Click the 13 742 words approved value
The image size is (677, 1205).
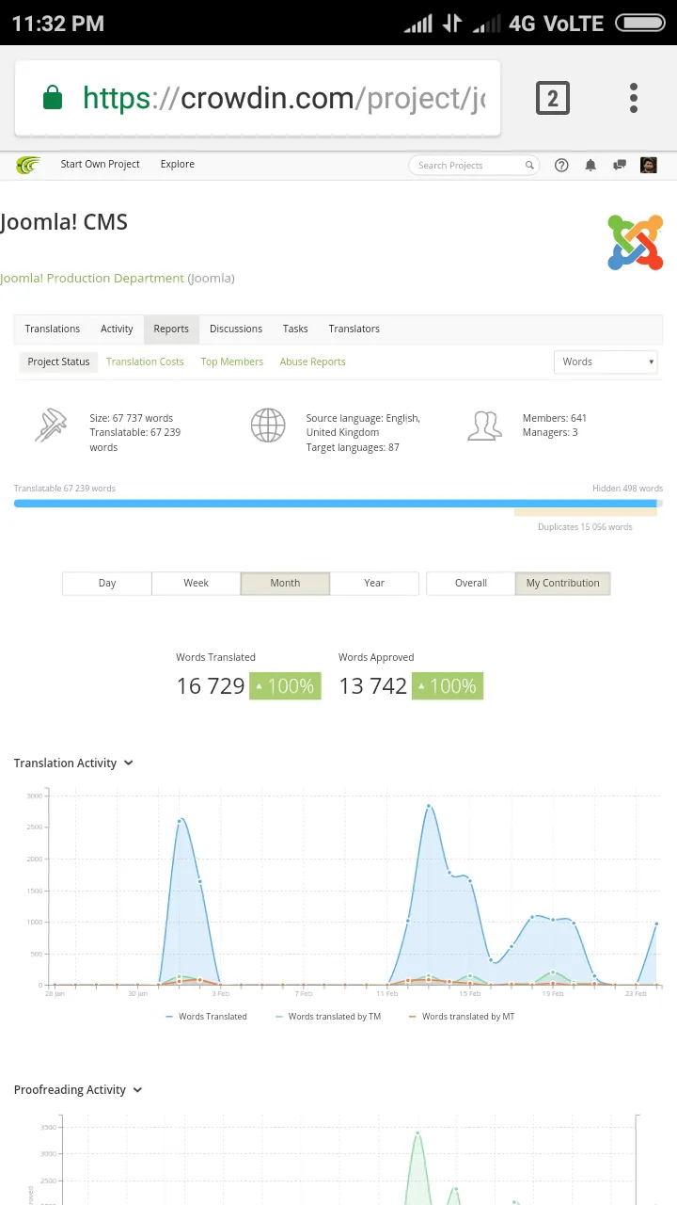click(373, 686)
